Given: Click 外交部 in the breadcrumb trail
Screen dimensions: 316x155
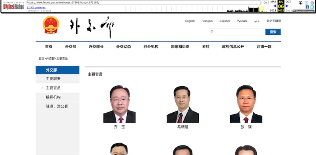Looking at the screenshot, I should 50,59.
